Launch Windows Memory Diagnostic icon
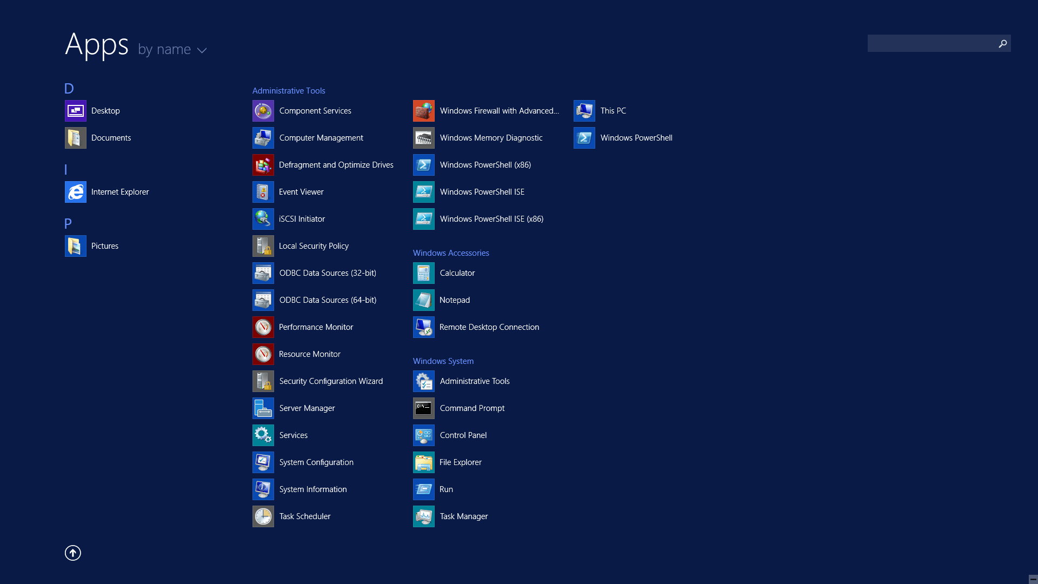Screen dimensions: 1038x584 click(x=423, y=138)
